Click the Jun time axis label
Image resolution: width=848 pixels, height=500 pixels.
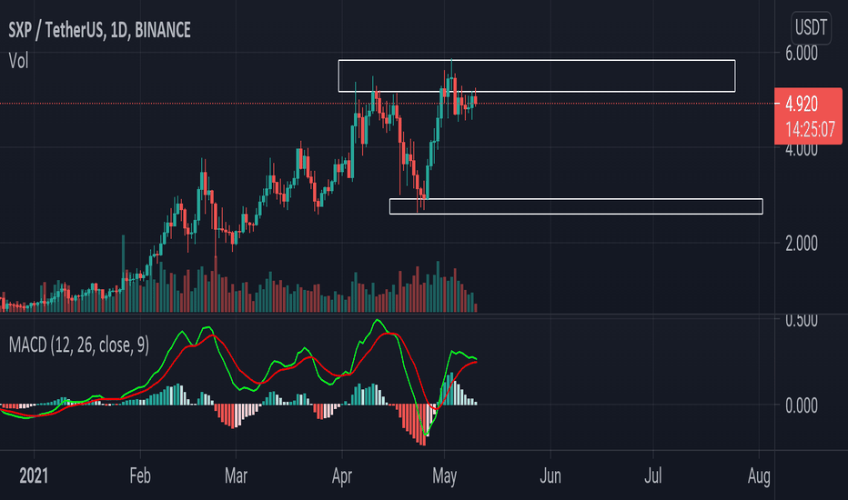550,476
